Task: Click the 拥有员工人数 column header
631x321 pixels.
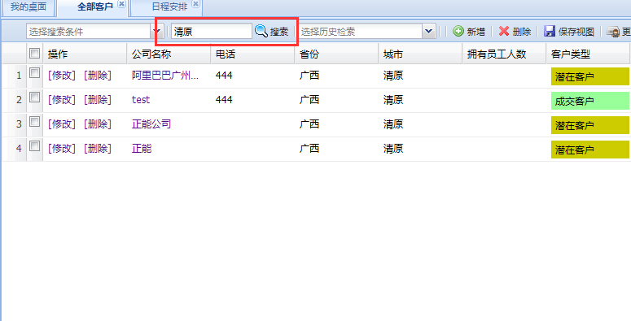Action: (504, 54)
